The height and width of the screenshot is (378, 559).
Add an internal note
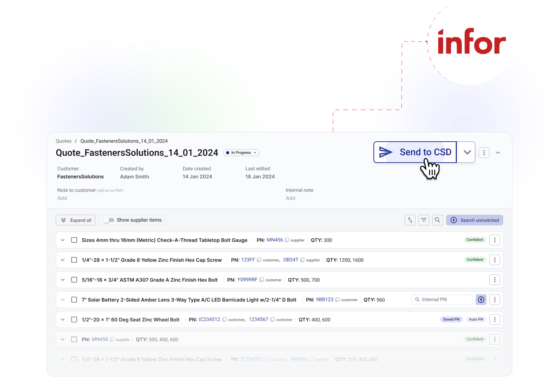290,198
